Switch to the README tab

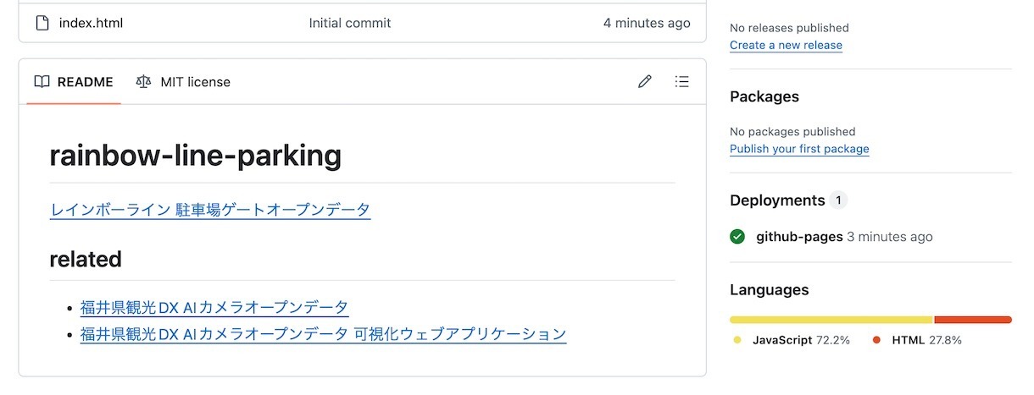point(74,82)
